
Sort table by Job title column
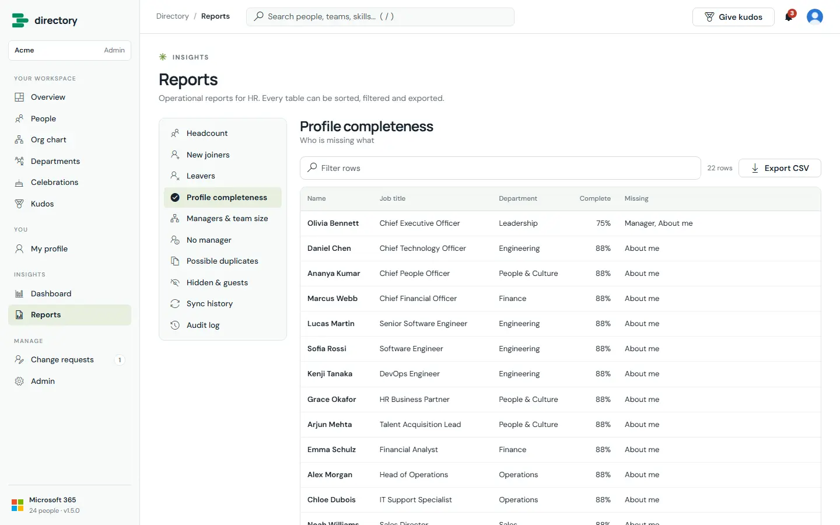coord(393,199)
